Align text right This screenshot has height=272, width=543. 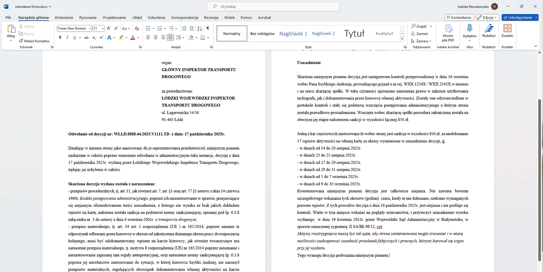pyautogui.click(x=163, y=38)
